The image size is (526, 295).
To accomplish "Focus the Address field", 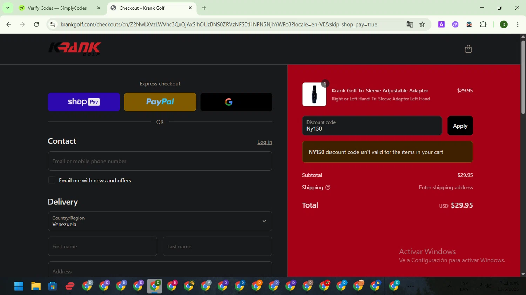I will pos(160,269).
